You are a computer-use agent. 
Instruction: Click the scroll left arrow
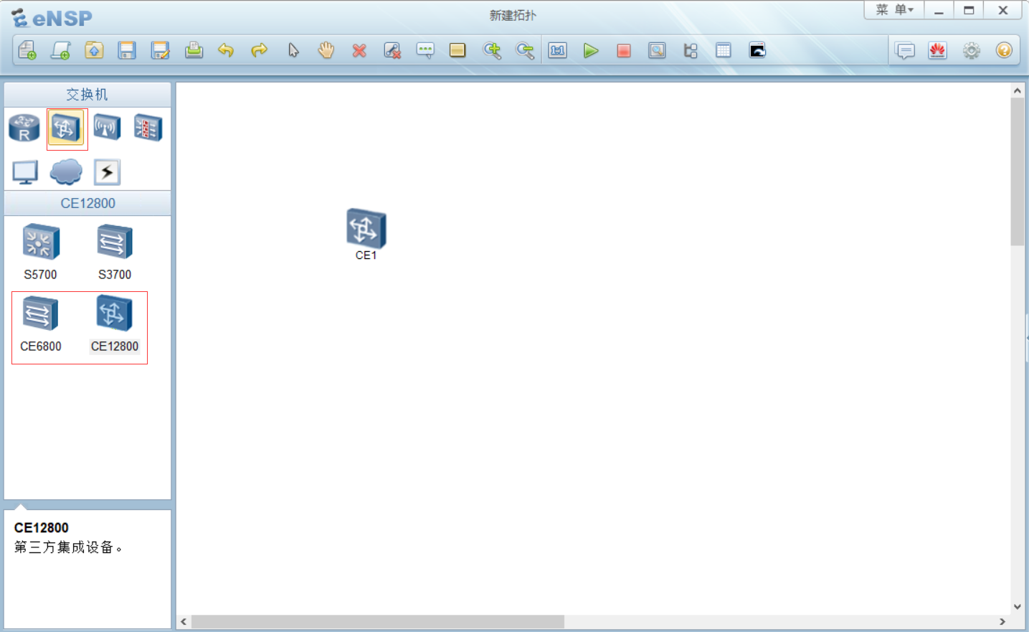[x=184, y=621]
